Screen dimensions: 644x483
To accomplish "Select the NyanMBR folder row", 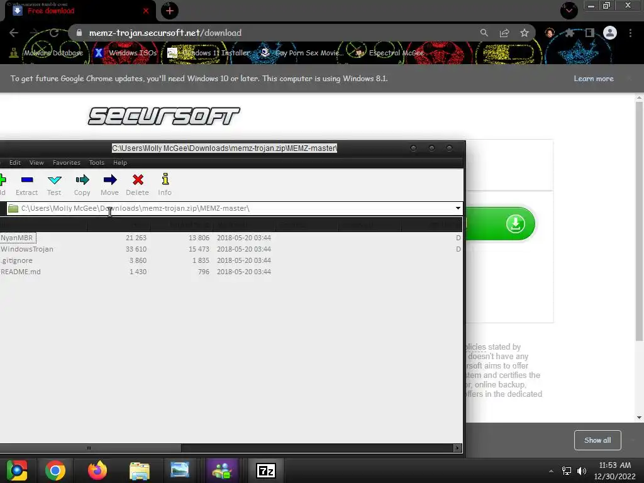I will (231, 238).
